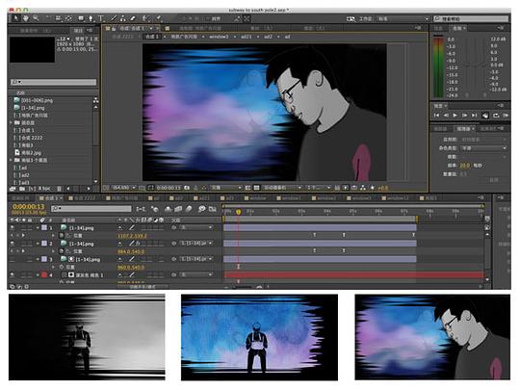Screen dimensions: 520x390
Task: Jump to first frame in Preview panel
Action: click(436, 116)
